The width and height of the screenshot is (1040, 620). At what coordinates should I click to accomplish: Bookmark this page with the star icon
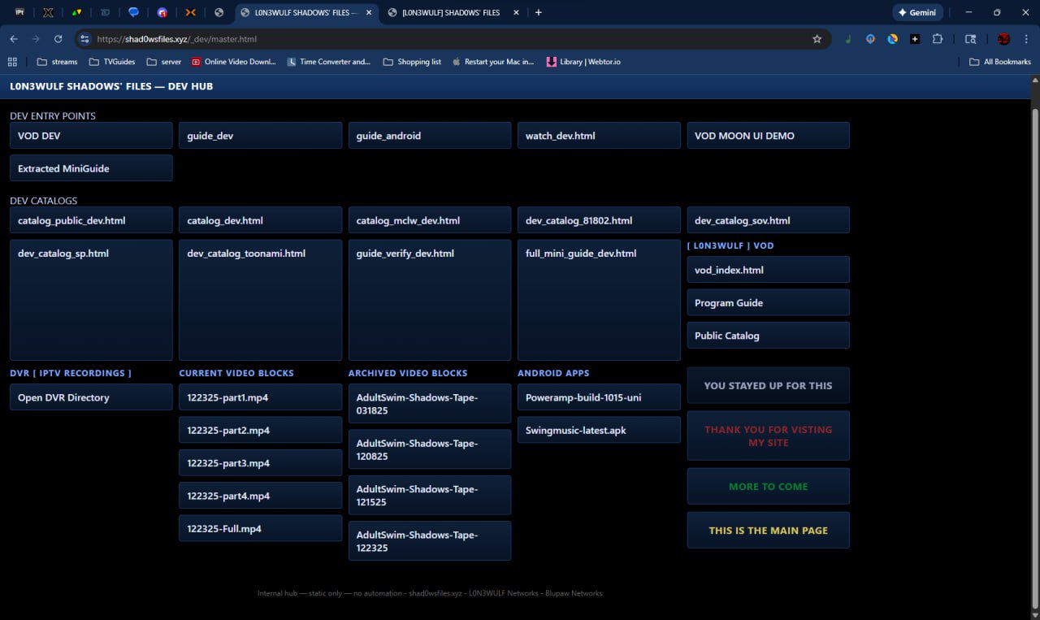[817, 39]
